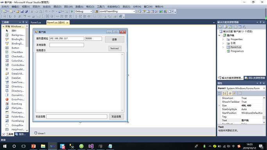
Task: Click the port textbox showing 50000
Action: (x=93, y=39)
